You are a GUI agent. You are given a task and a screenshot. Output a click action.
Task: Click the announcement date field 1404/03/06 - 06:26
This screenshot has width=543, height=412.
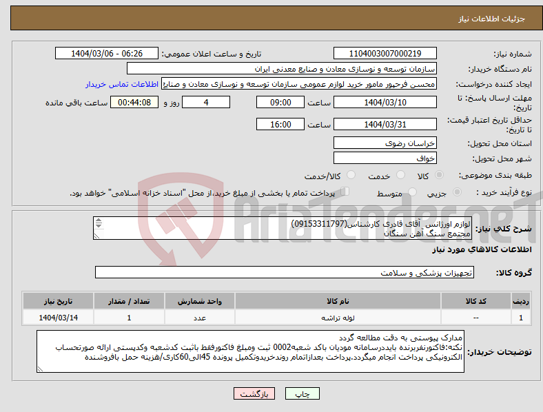pos(107,53)
